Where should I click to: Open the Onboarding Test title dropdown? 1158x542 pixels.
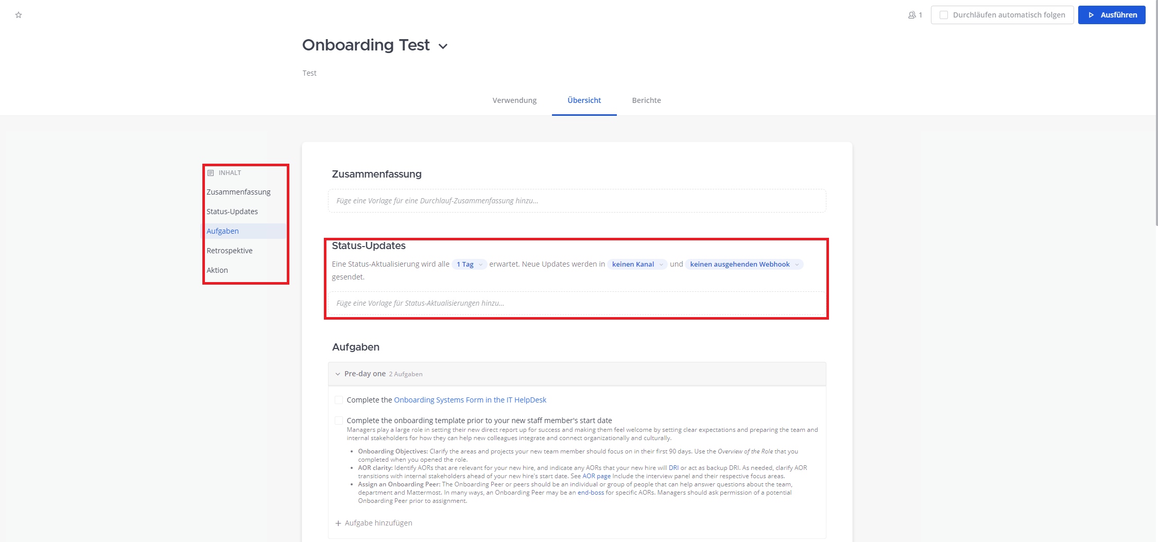click(x=443, y=46)
